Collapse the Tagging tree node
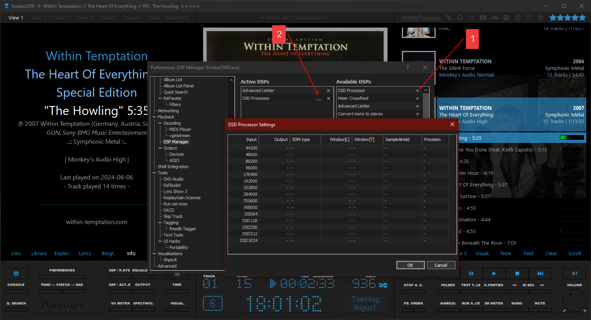 [x=160, y=223]
